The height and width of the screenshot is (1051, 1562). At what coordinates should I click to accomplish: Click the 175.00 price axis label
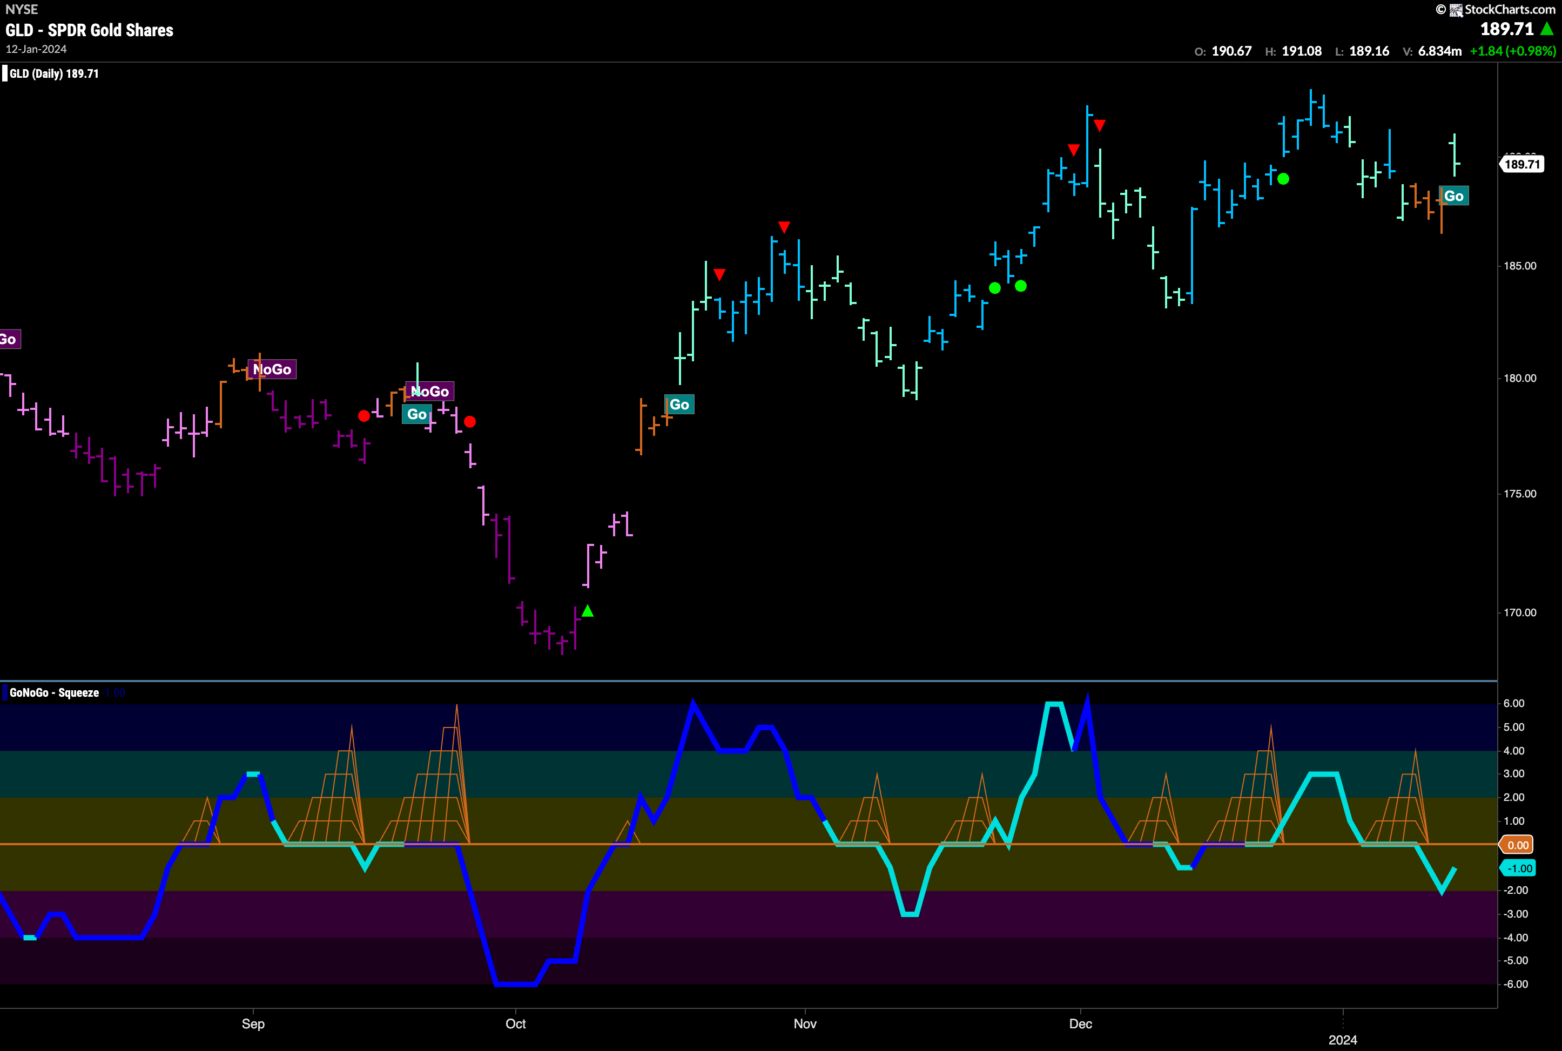(1520, 494)
